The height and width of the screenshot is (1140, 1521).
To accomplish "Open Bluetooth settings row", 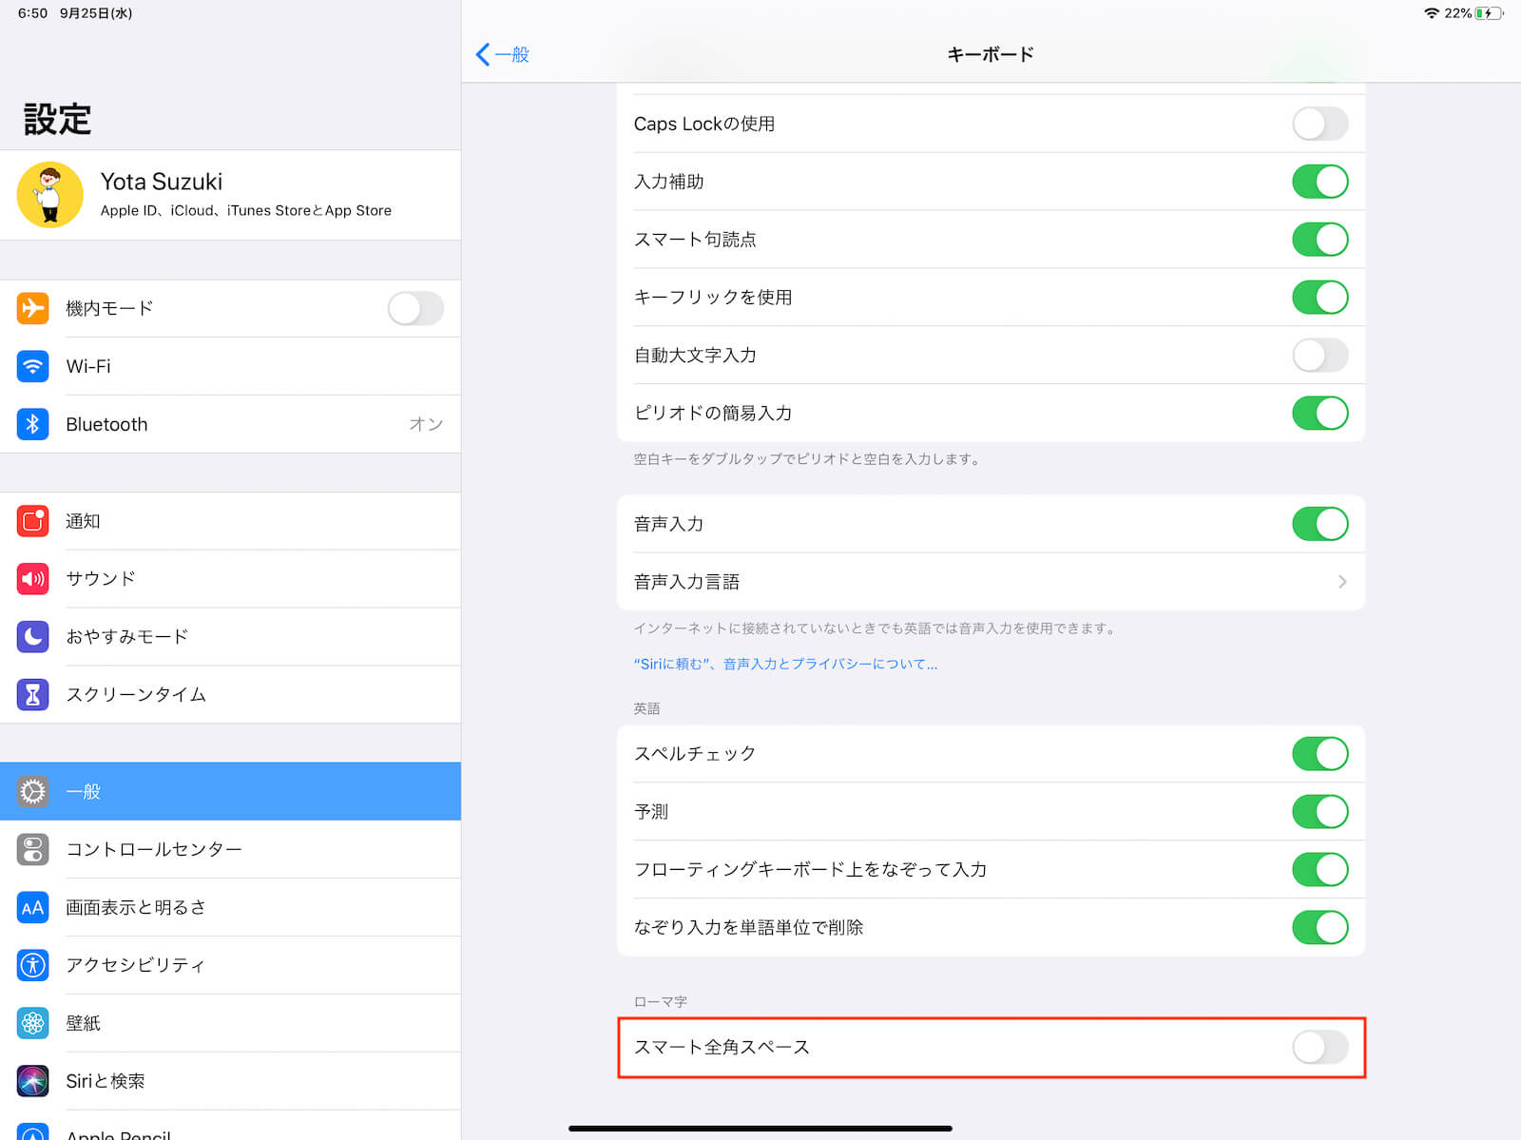I will click(230, 424).
